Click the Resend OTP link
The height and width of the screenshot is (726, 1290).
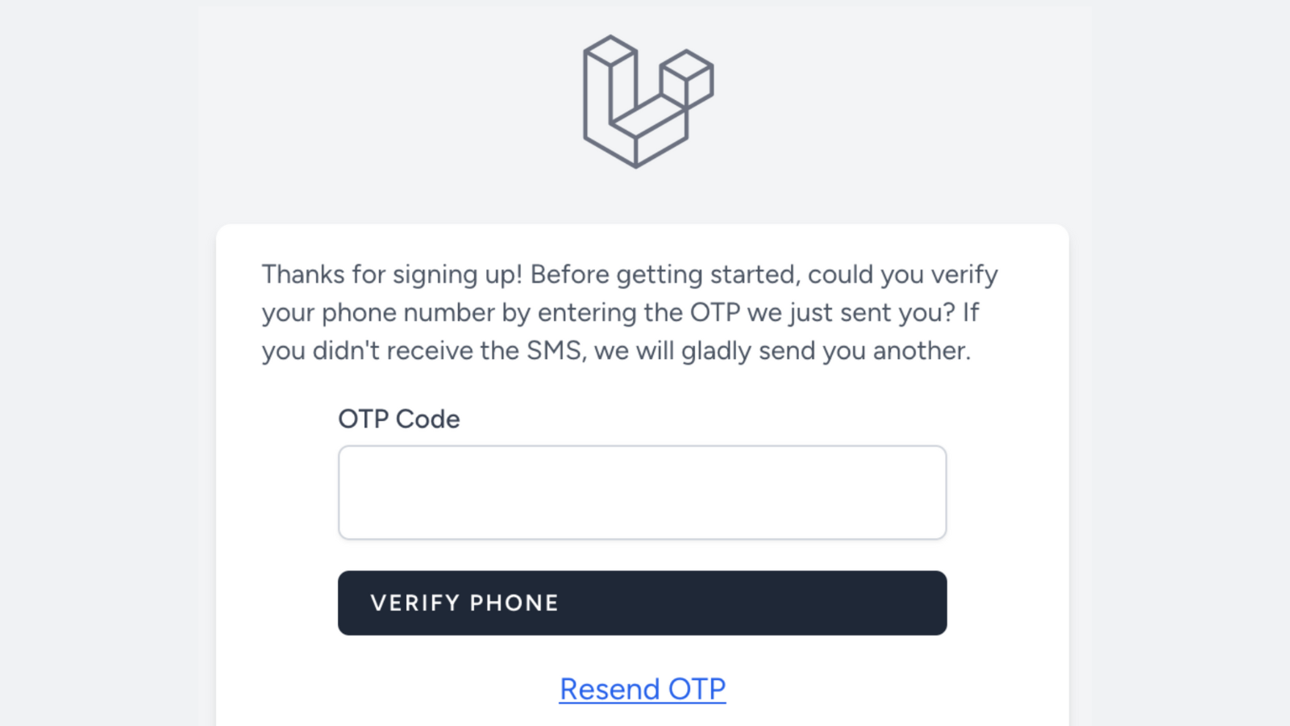(643, 689)
